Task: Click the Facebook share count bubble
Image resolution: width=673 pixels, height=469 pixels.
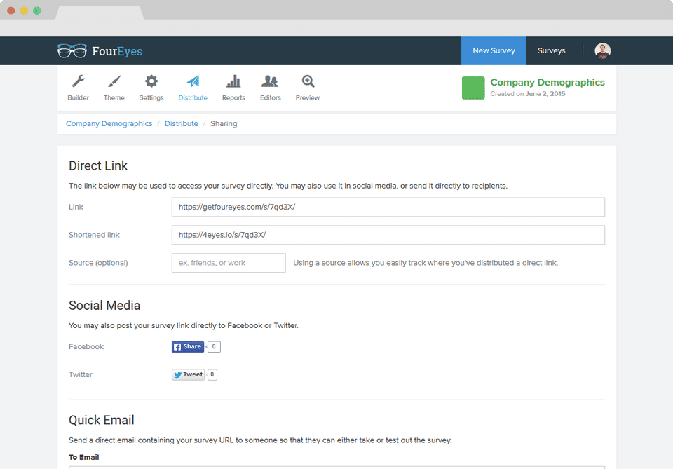Action: click(214, 347)
